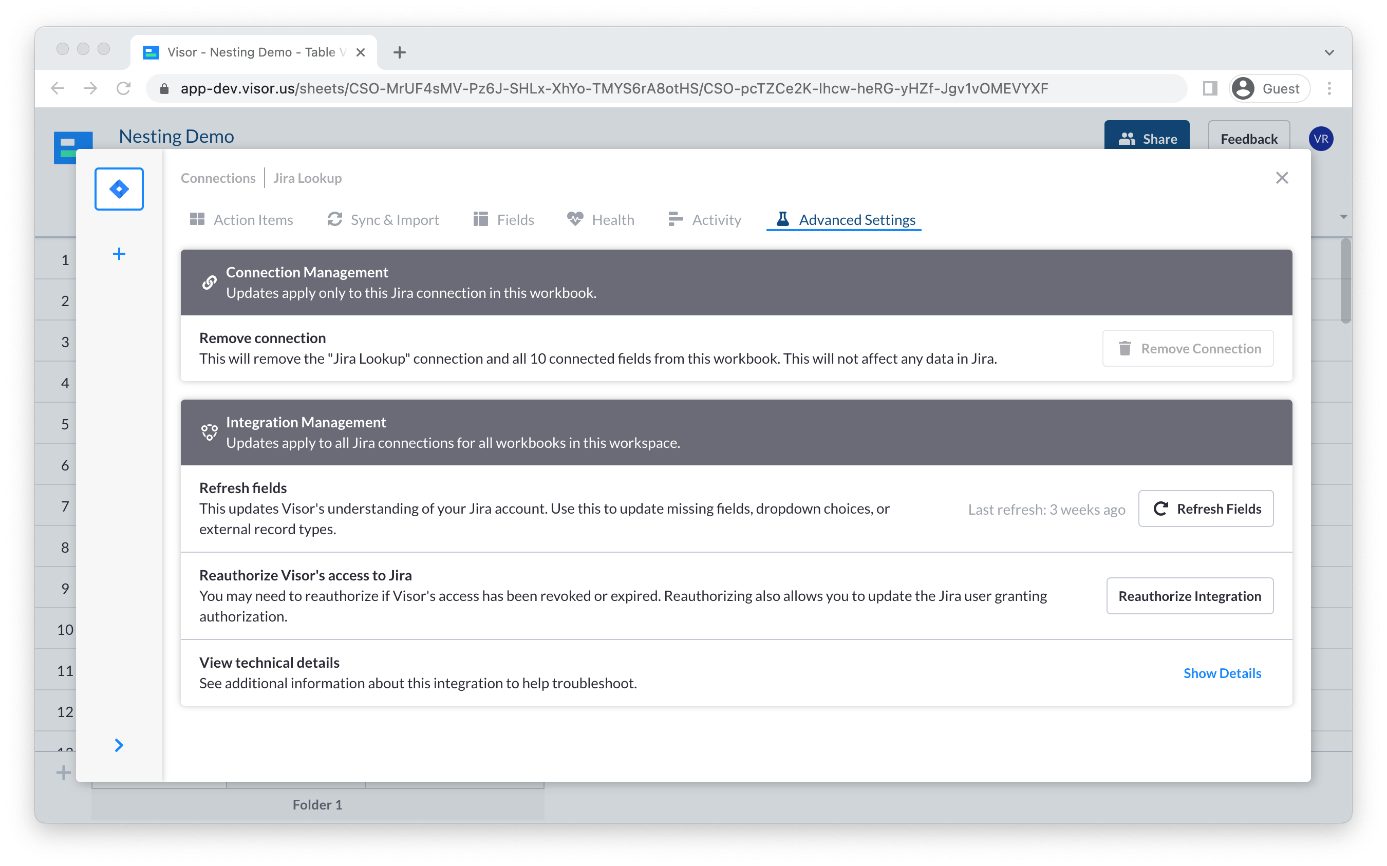1387x866 pixels.
Task: Click the Refresh Fields button
Action: [x=1206, y=509]
